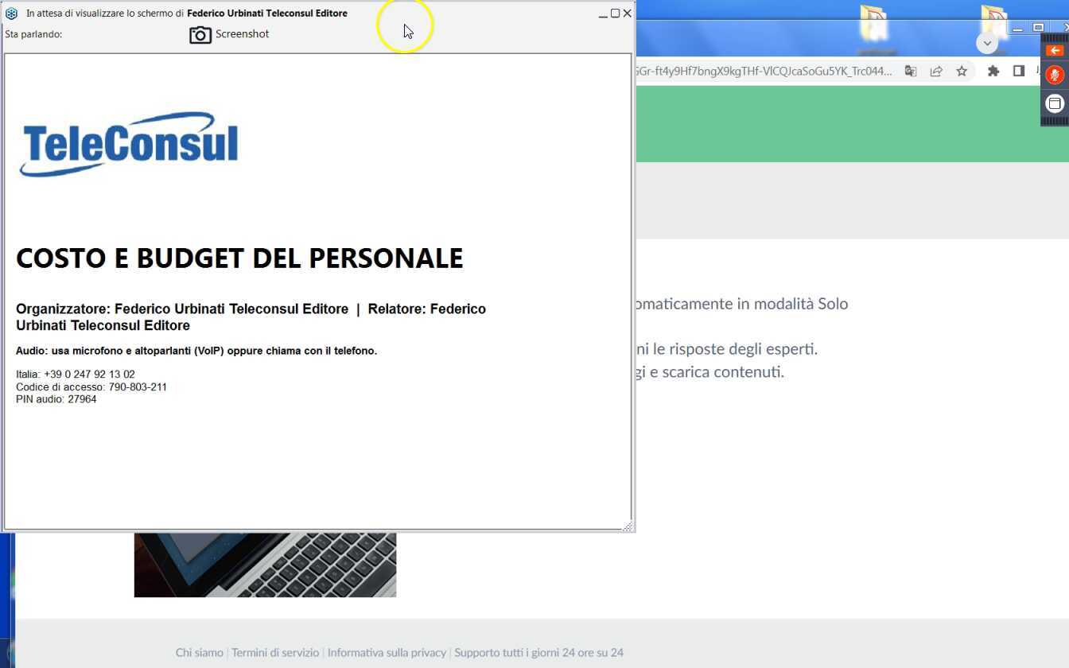Click the orange back arrow in the dock
Viewport: 1069px width, 668px height.
(x=1055, y=49)
